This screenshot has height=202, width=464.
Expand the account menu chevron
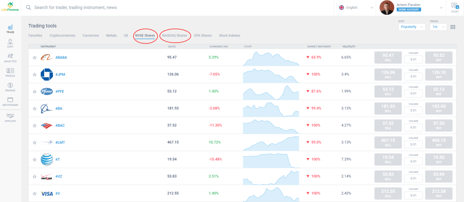(441, 8)
